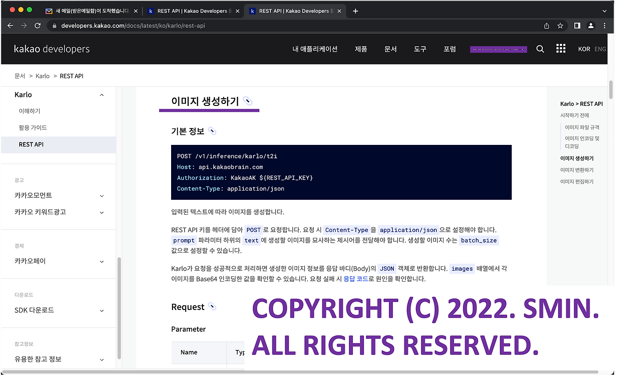Click the address bar URL
The height and width of the screenshot is (375, 617).
click(133, 26)
